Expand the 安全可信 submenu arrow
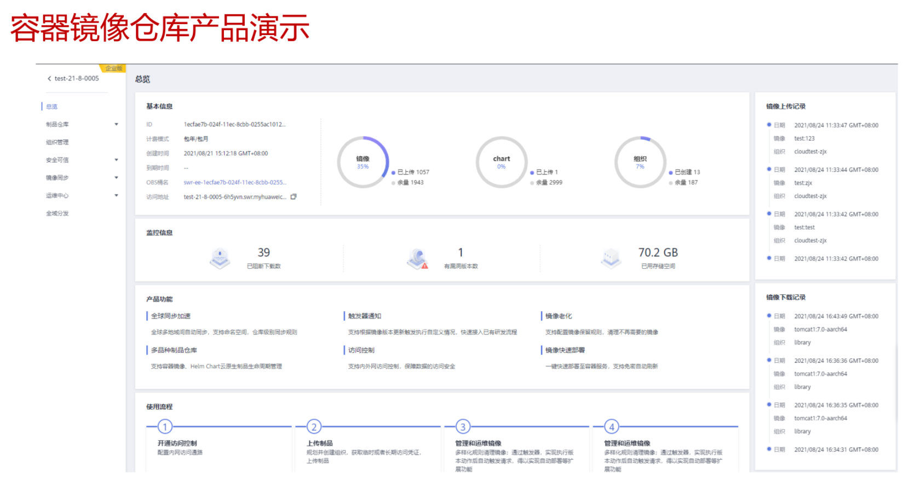903x482 pixels. (116, 160)
